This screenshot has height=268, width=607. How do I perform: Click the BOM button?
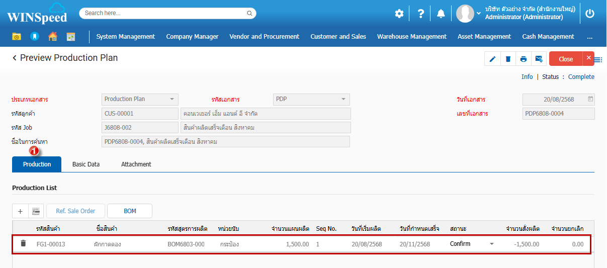point(130,211)
